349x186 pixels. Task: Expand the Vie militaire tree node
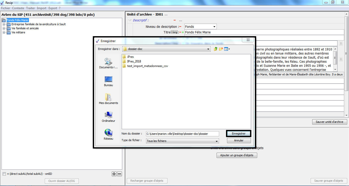(x=4, y=32)
